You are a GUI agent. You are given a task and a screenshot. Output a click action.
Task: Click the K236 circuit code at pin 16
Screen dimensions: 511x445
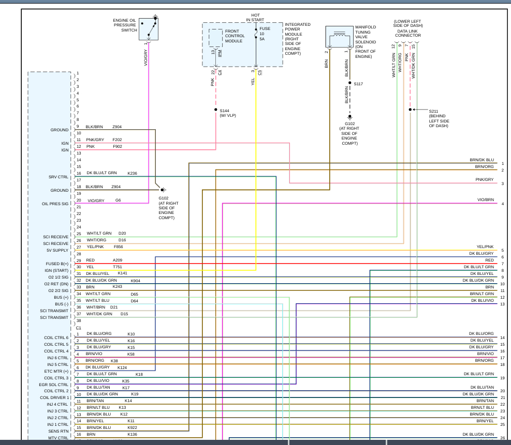pos(132,173)
